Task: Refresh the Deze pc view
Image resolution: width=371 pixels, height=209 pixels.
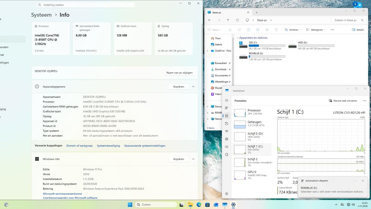Action: pyautogui.click(x=237, y=20)
